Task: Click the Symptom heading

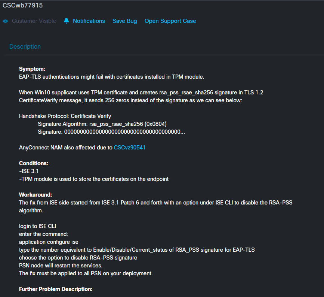Action: coord(32,69)
